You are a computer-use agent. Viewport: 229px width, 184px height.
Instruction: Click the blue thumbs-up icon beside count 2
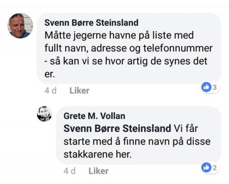(206, 167)
